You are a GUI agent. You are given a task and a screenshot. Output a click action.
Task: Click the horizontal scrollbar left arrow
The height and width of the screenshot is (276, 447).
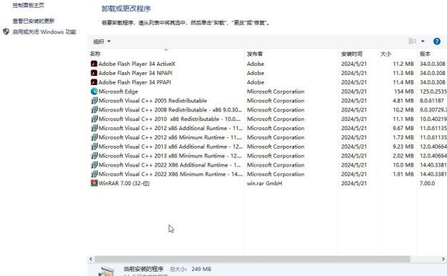[91, 259]
